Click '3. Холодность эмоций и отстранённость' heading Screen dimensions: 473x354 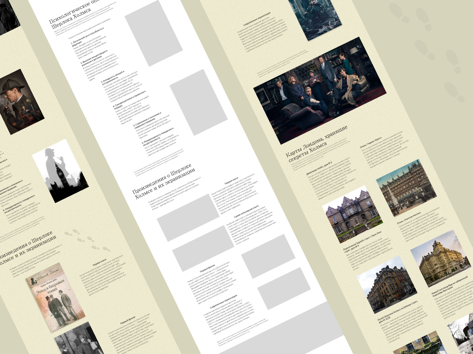pos(113,78)
